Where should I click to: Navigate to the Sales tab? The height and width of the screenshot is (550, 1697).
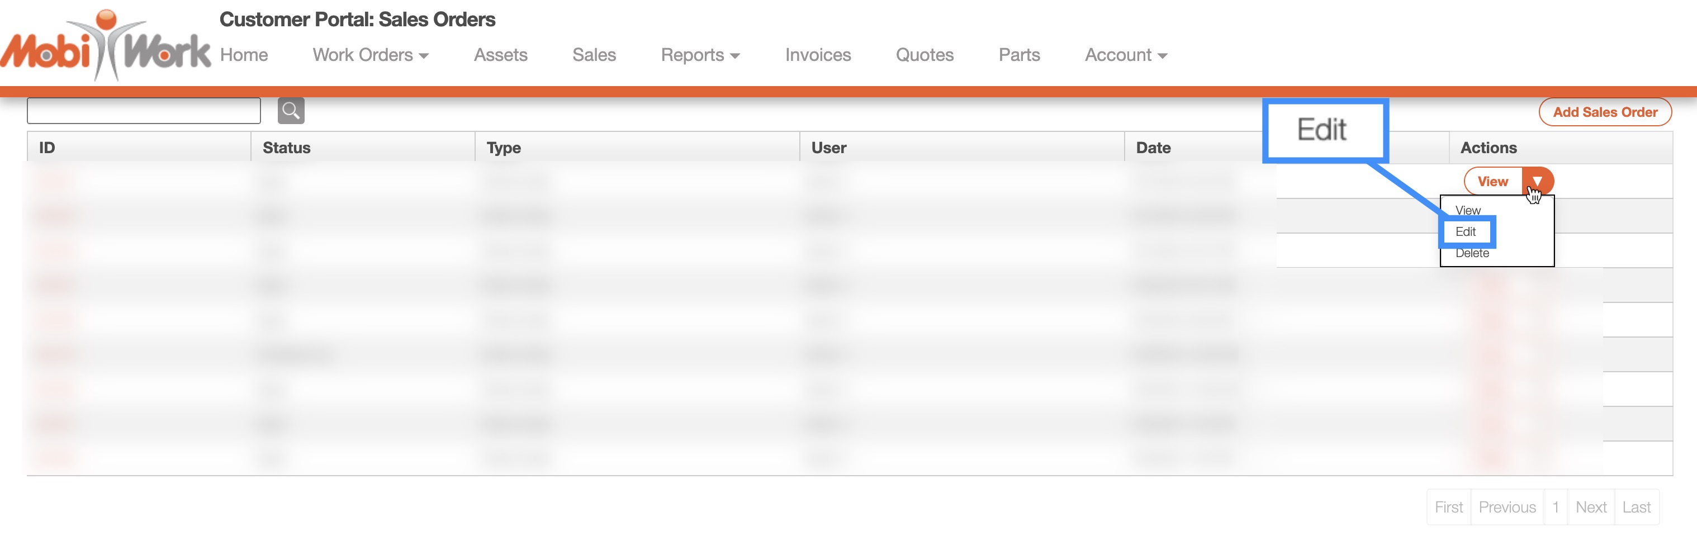point(594,55)
